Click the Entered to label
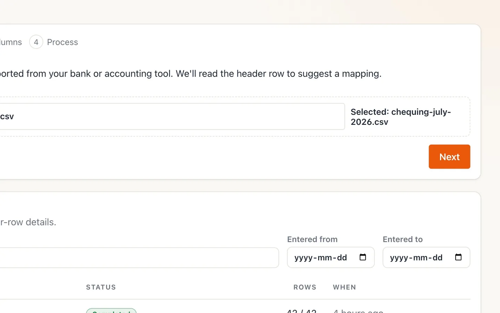 point(402,239)
